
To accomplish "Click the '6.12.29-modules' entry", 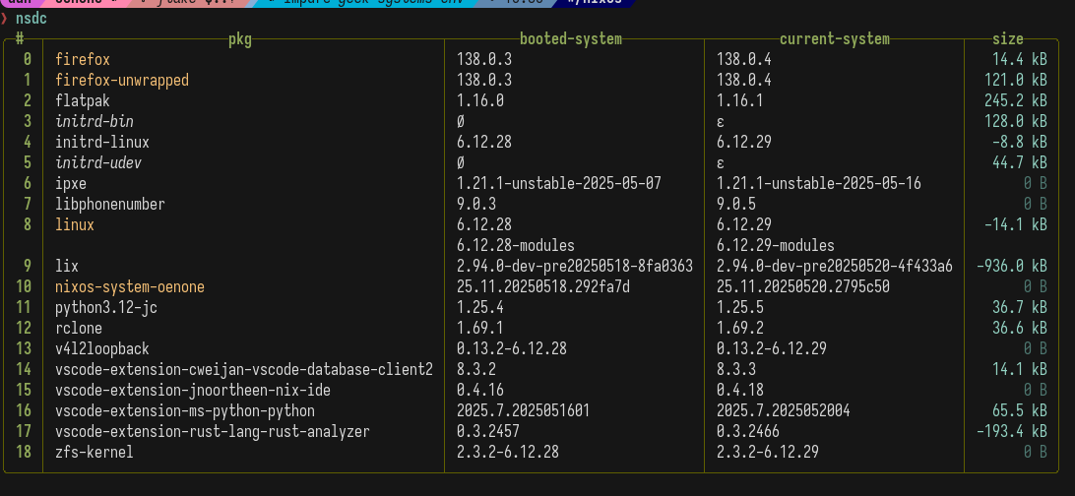I will (776, 245).
